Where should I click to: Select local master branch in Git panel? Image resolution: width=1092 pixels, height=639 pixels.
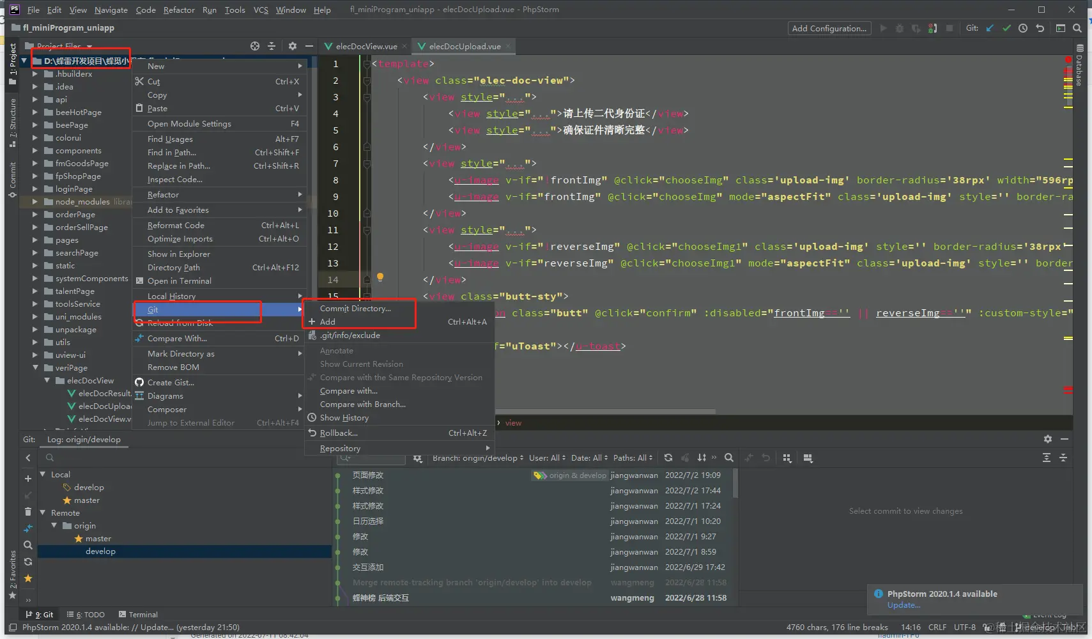pos(86,500)
